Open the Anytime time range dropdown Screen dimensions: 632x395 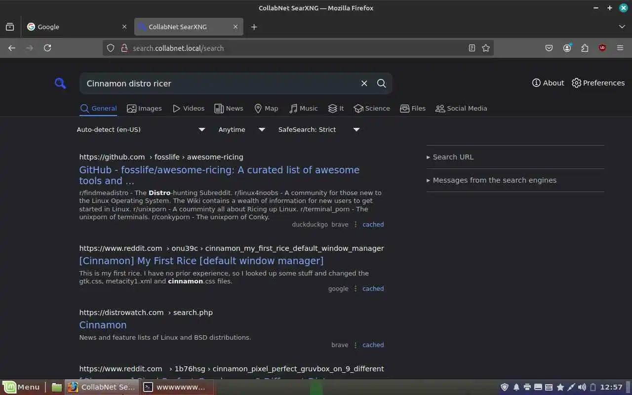tap(242, 129)
